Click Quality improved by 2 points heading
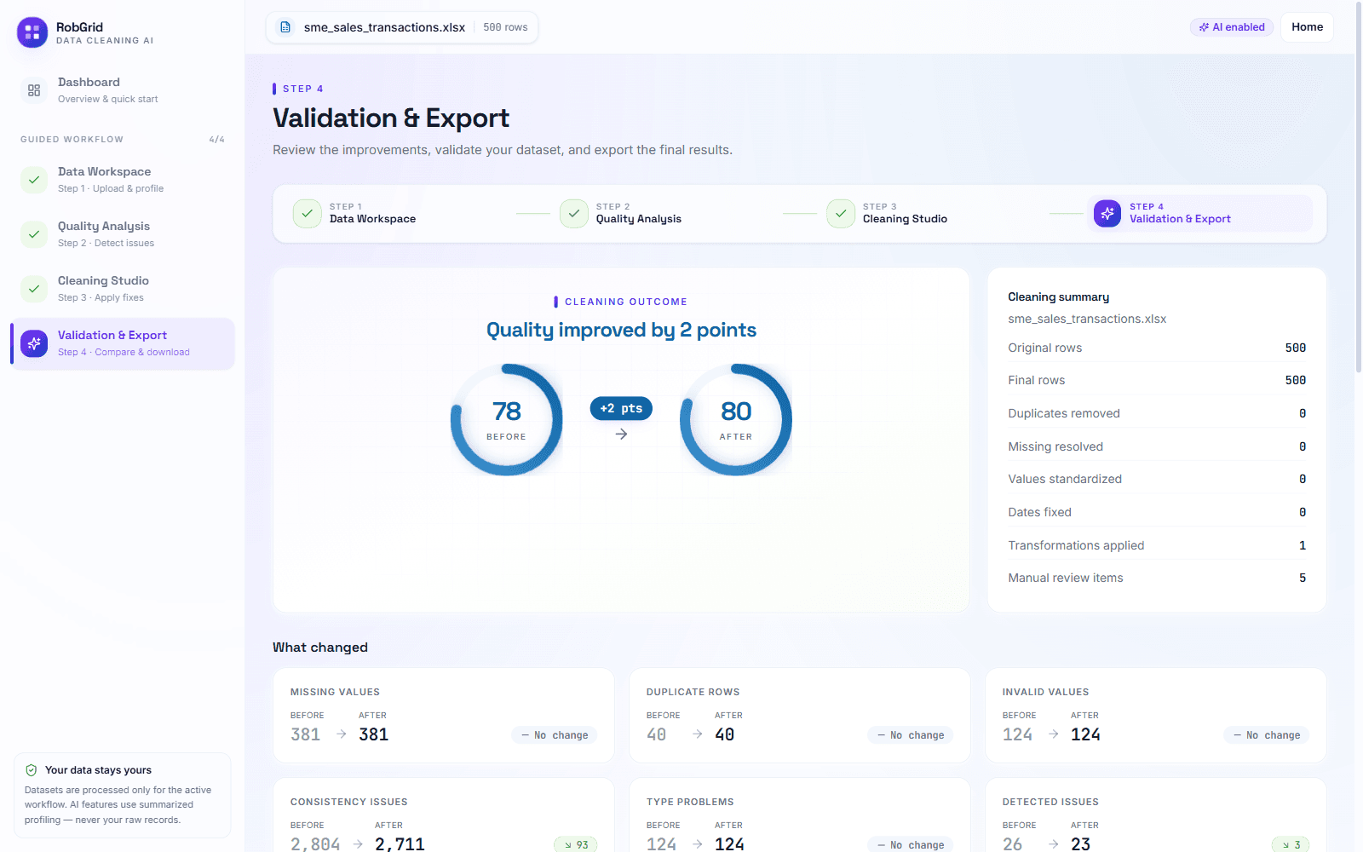 [622, 330]
